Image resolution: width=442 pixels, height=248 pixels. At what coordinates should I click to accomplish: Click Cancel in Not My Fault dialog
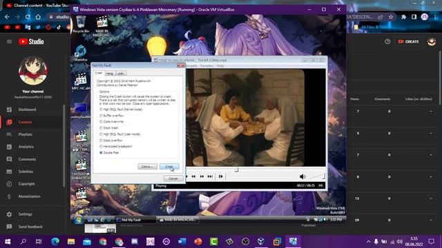point(173,178)
